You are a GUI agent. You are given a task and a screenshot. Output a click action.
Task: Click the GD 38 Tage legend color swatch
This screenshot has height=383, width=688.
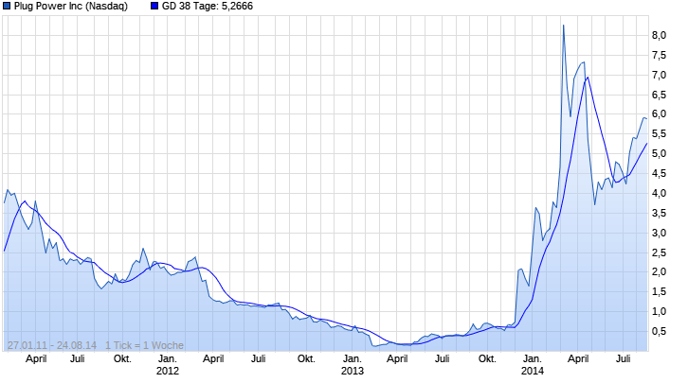click(154, 6)
